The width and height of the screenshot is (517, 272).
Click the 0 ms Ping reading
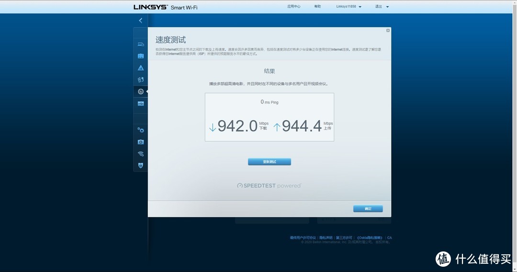270,102
